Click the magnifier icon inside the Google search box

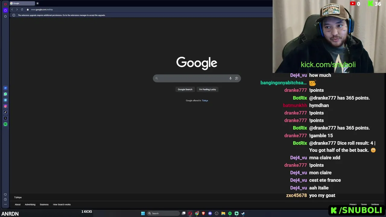tap(157, 78)
